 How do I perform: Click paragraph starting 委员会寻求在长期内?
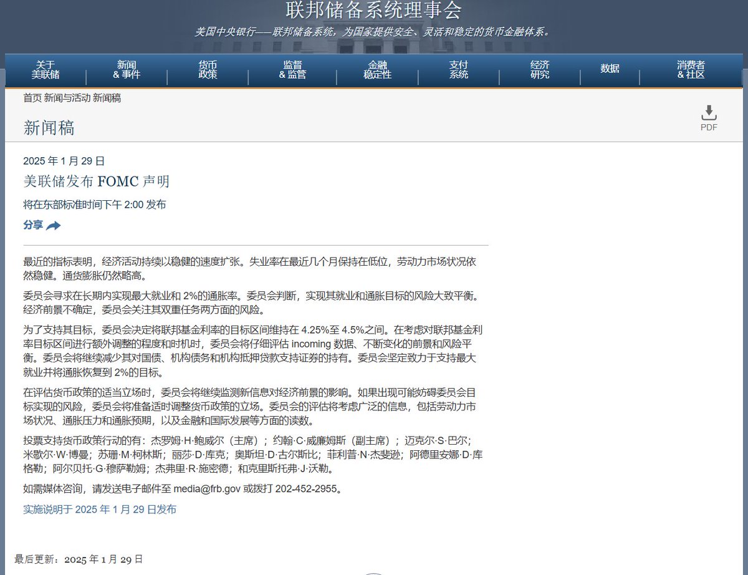click(x=251, y=302)
